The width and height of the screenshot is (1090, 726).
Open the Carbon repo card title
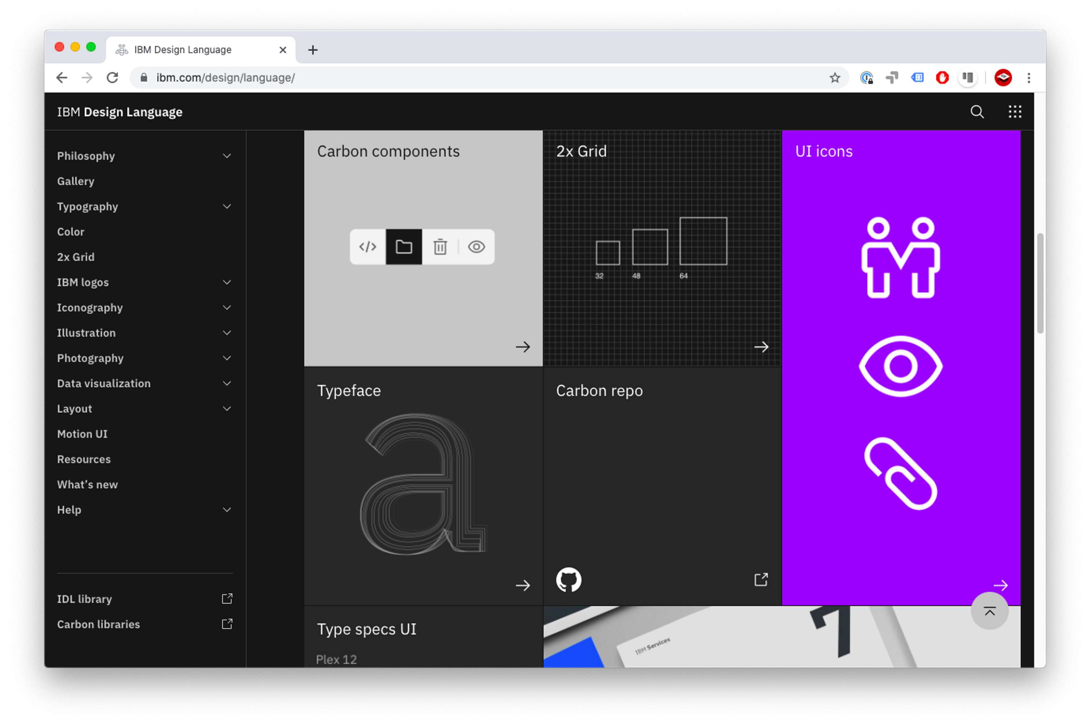(x=599, y=391)
